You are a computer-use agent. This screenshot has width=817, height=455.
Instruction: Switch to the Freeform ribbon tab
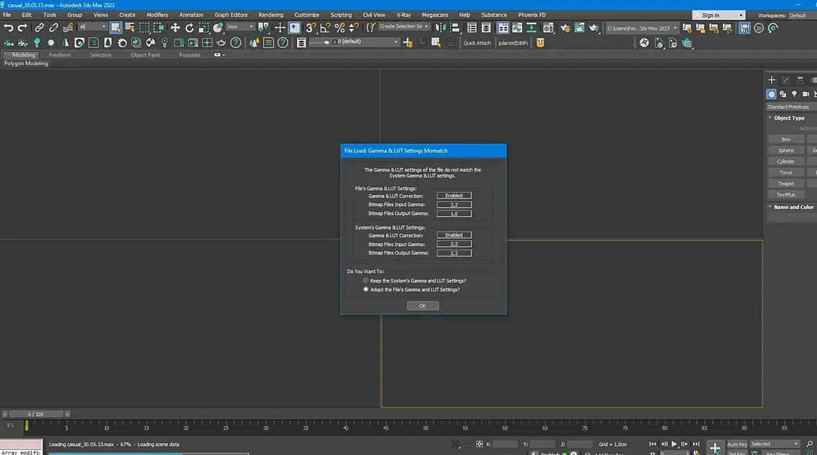(x=60, y=55)
